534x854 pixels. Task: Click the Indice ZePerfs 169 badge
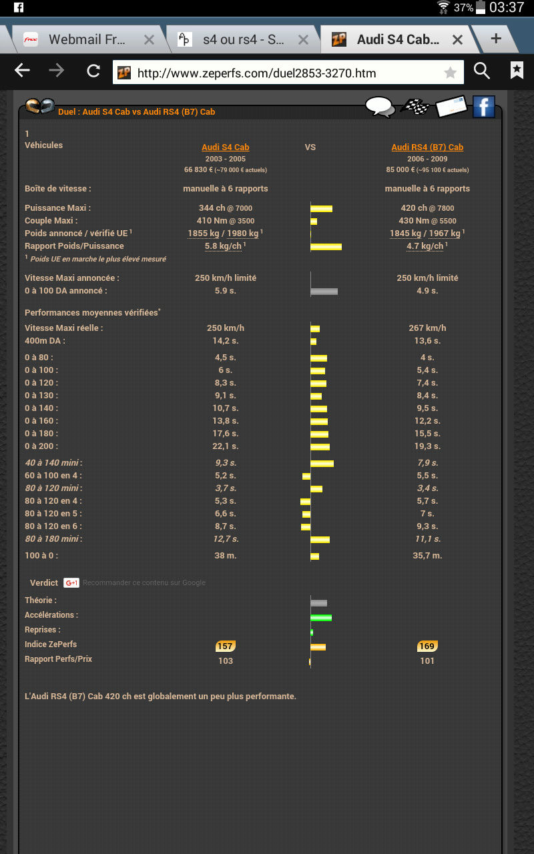[427, 646]
